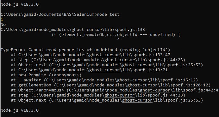Click the 'element._remoteObject.objectId' code text
The width and height of the screenshot is (219, 117).
point(99,35)
